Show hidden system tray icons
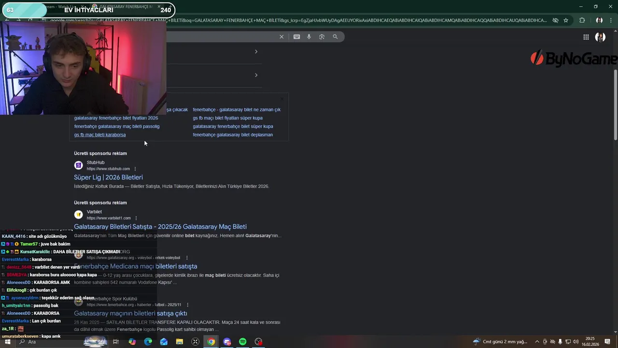This screenshot has width=618, height=348. tap(537, 342)
